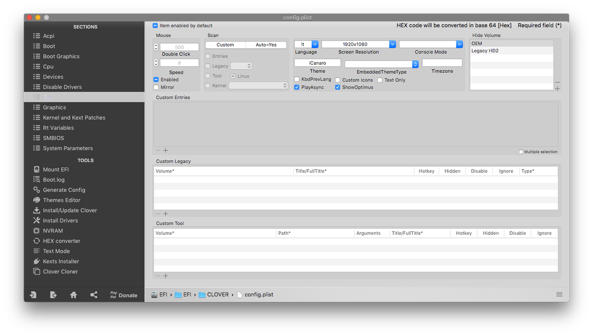Image resolution: width=593 pixels, height=336 pixels.
Task: Open the Scan Kernel dropdown
Action: (x=258, y=86)
